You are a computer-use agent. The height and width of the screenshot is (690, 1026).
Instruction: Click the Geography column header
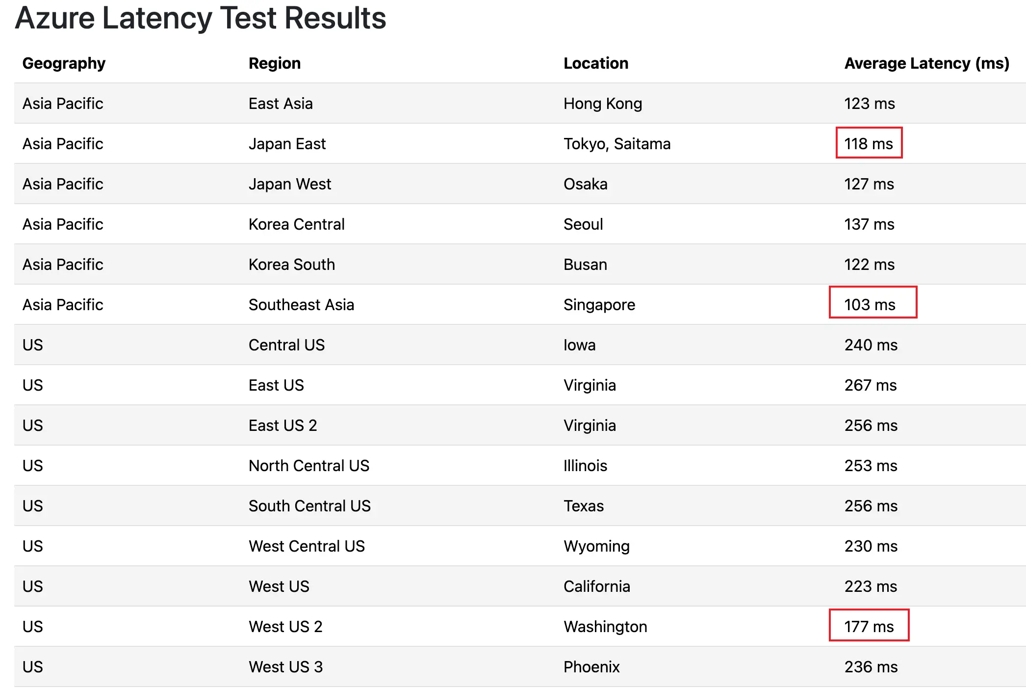[x=64, y=63]
